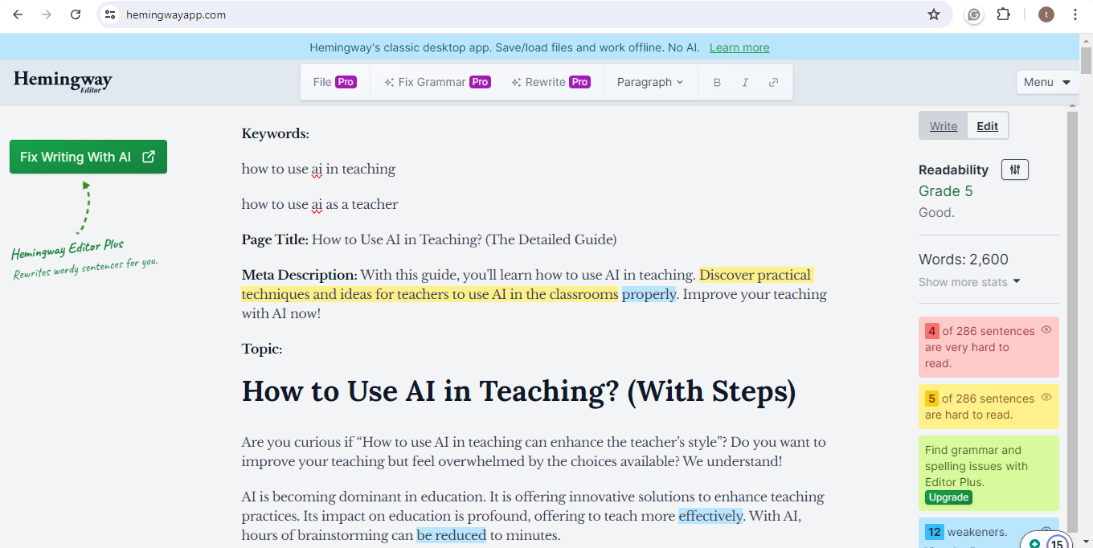Image resolution: width=1093 pixels, height=548 pixels.
Task: Open the Rewrite tool
Action: pyautogui.click(x=551, y=81)
